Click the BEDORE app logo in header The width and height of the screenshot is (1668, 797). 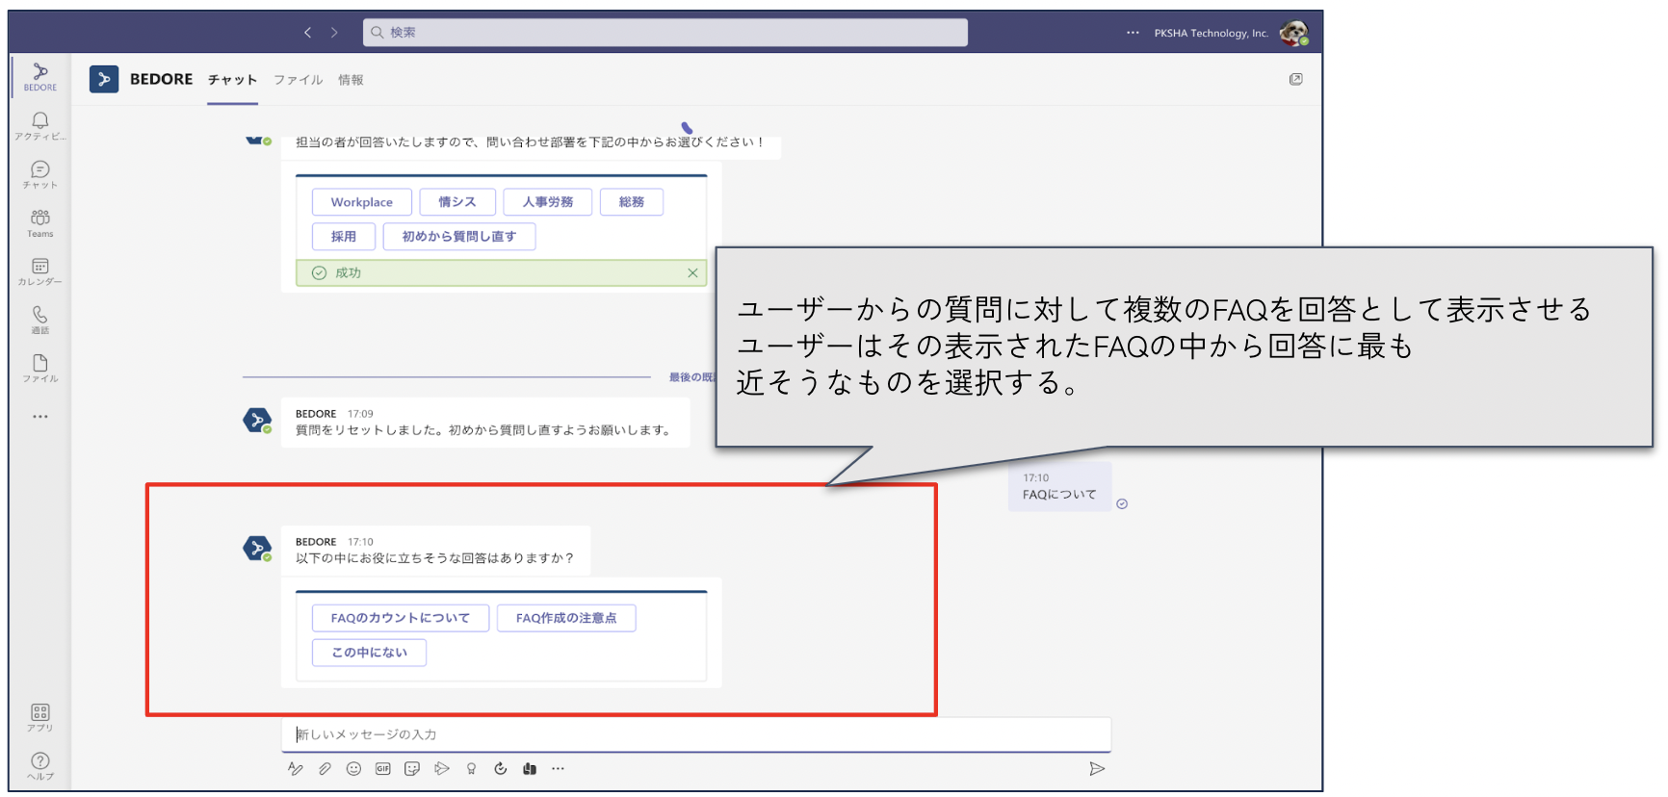click(x=104, y=79)
